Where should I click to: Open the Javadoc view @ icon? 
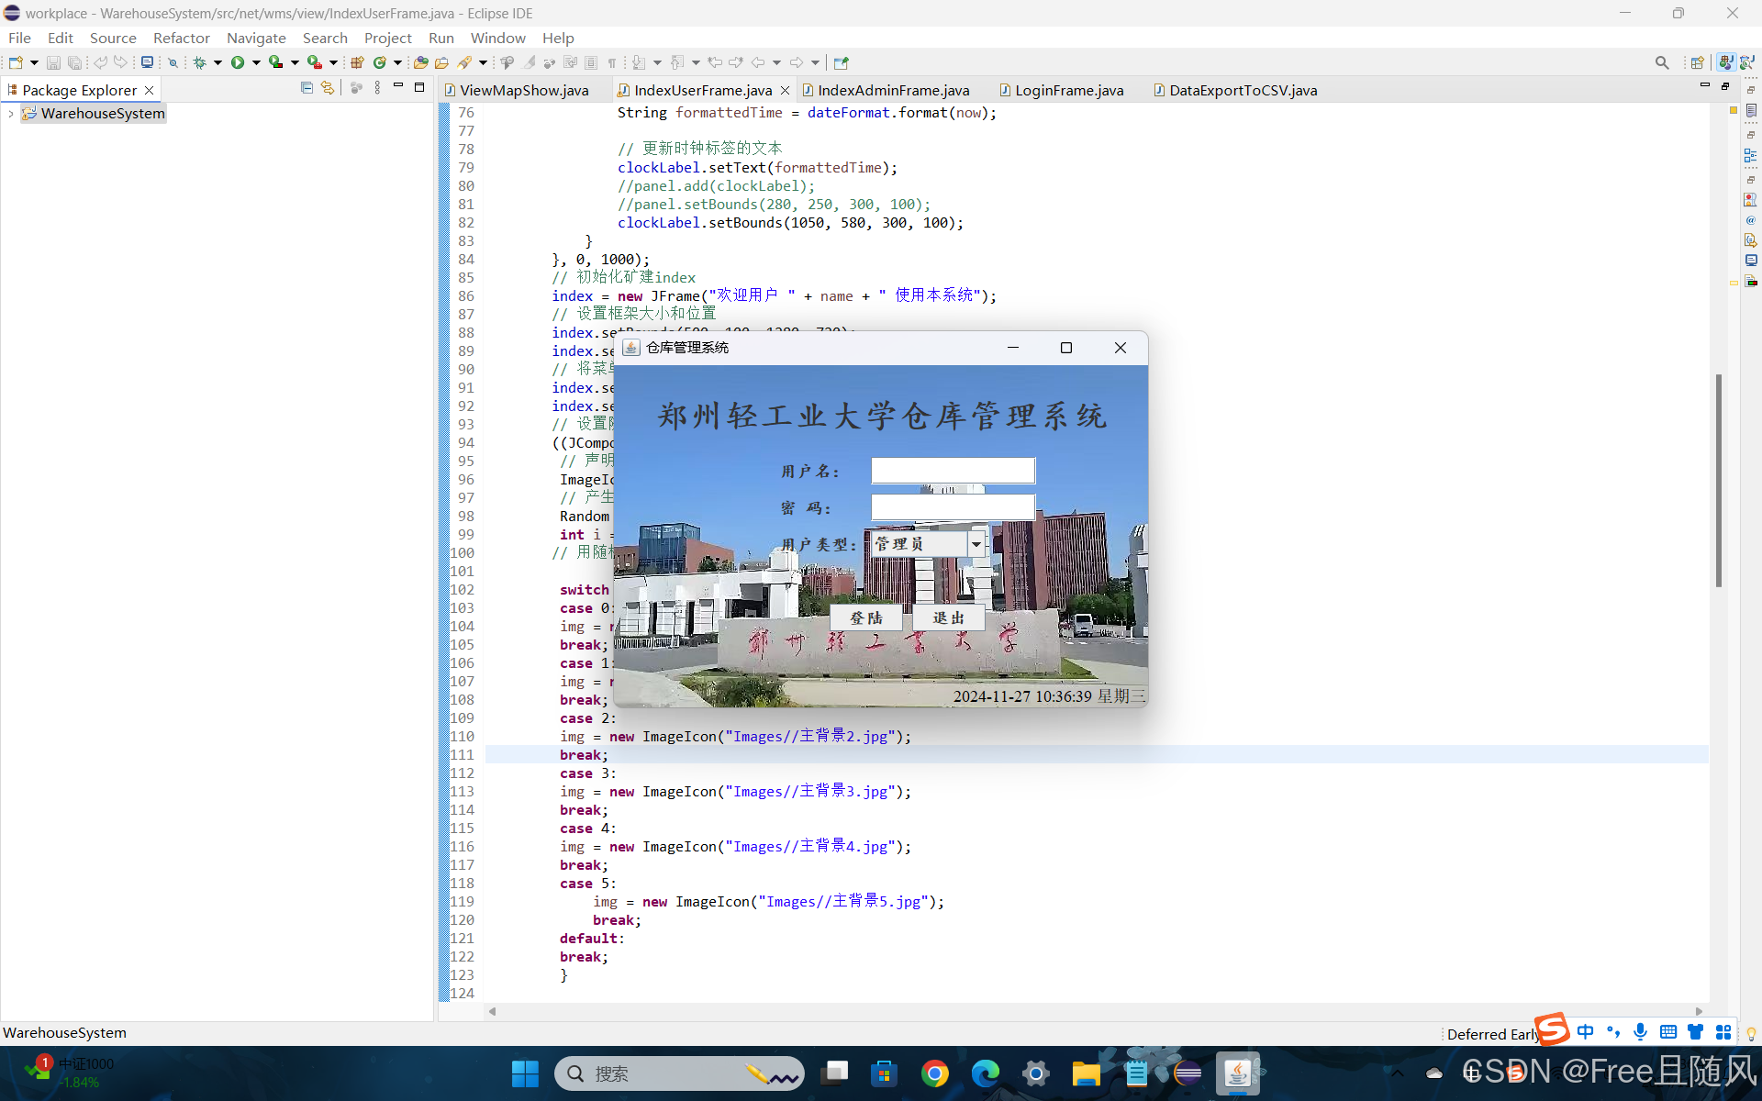[1751, 220]
